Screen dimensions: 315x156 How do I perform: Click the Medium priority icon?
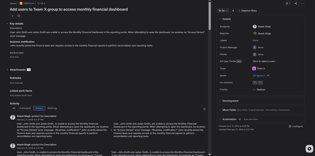[254, 90]
